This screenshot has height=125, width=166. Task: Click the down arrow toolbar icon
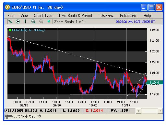click(x=25, y=21)
